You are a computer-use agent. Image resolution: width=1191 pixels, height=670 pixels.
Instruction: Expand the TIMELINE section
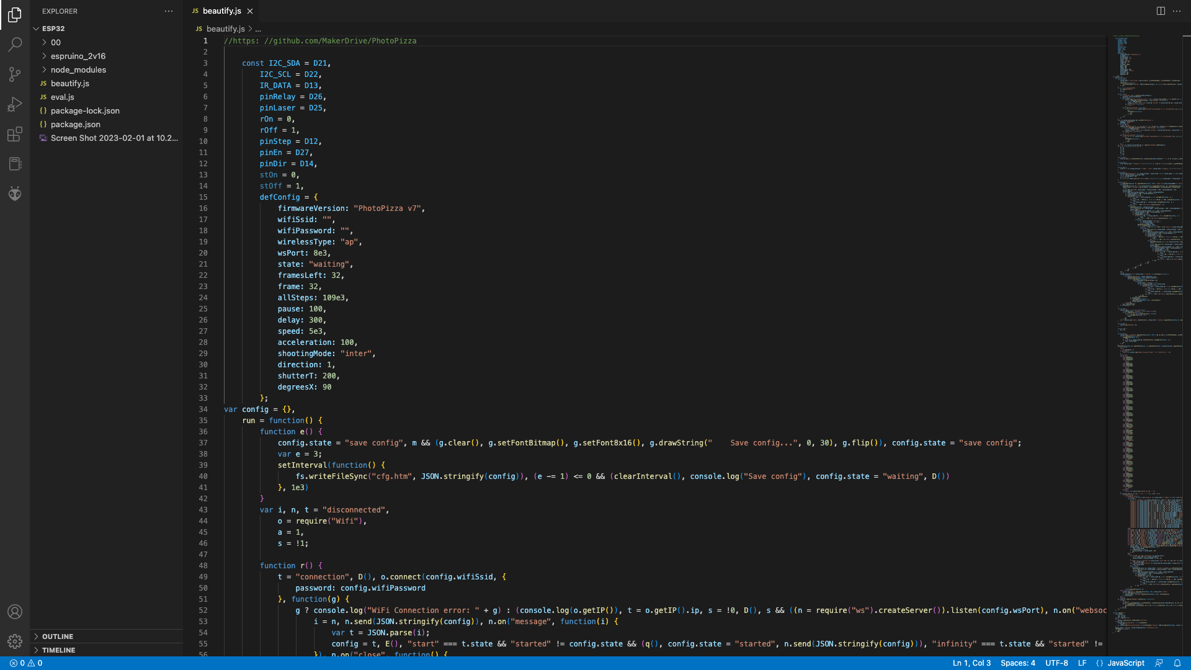pyautogui.click(x=58, y=650)
